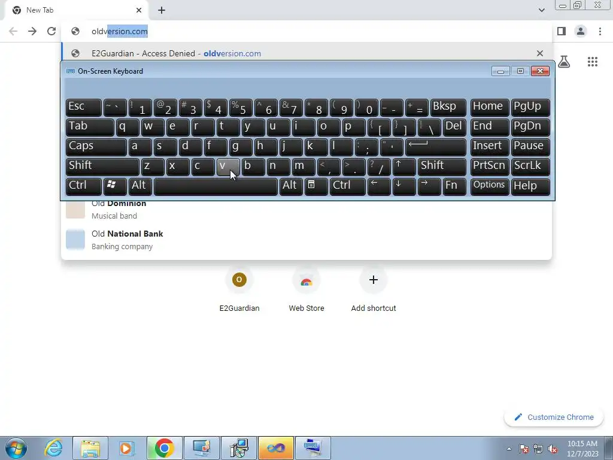Image resolution: width=613 pixels, height=460 pixels.
Task: Remove the oldversion.com suggestion with X
Action: tap(540, 53)
